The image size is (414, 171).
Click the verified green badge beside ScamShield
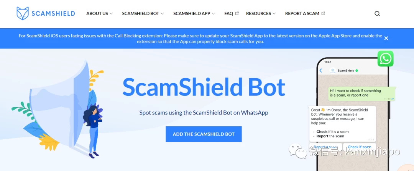click(357, 71)
